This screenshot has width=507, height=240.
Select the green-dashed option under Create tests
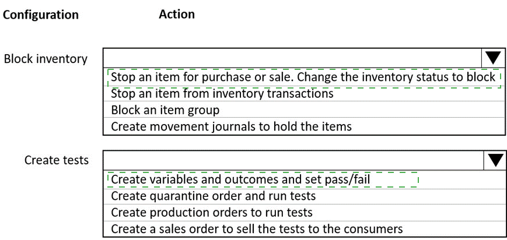click(240, 179)
